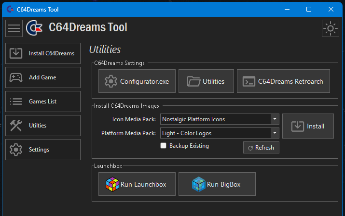Open C64Dreams Retroarch
The width and height of the screenshot is (345, 216).
click(x=283, y=81)
